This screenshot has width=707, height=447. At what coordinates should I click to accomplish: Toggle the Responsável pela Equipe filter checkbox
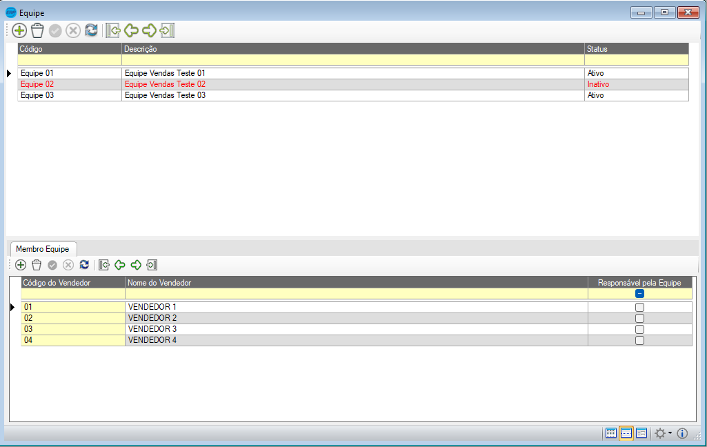pos(639,294)
